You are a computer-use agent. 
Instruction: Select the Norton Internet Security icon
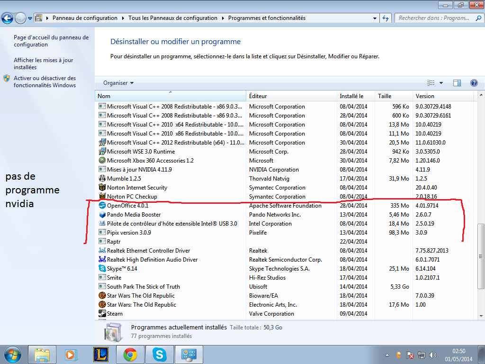[x=102, y=187]
